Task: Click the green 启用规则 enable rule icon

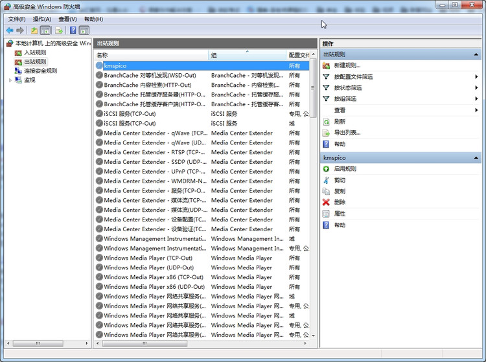Action: point(327,169)
